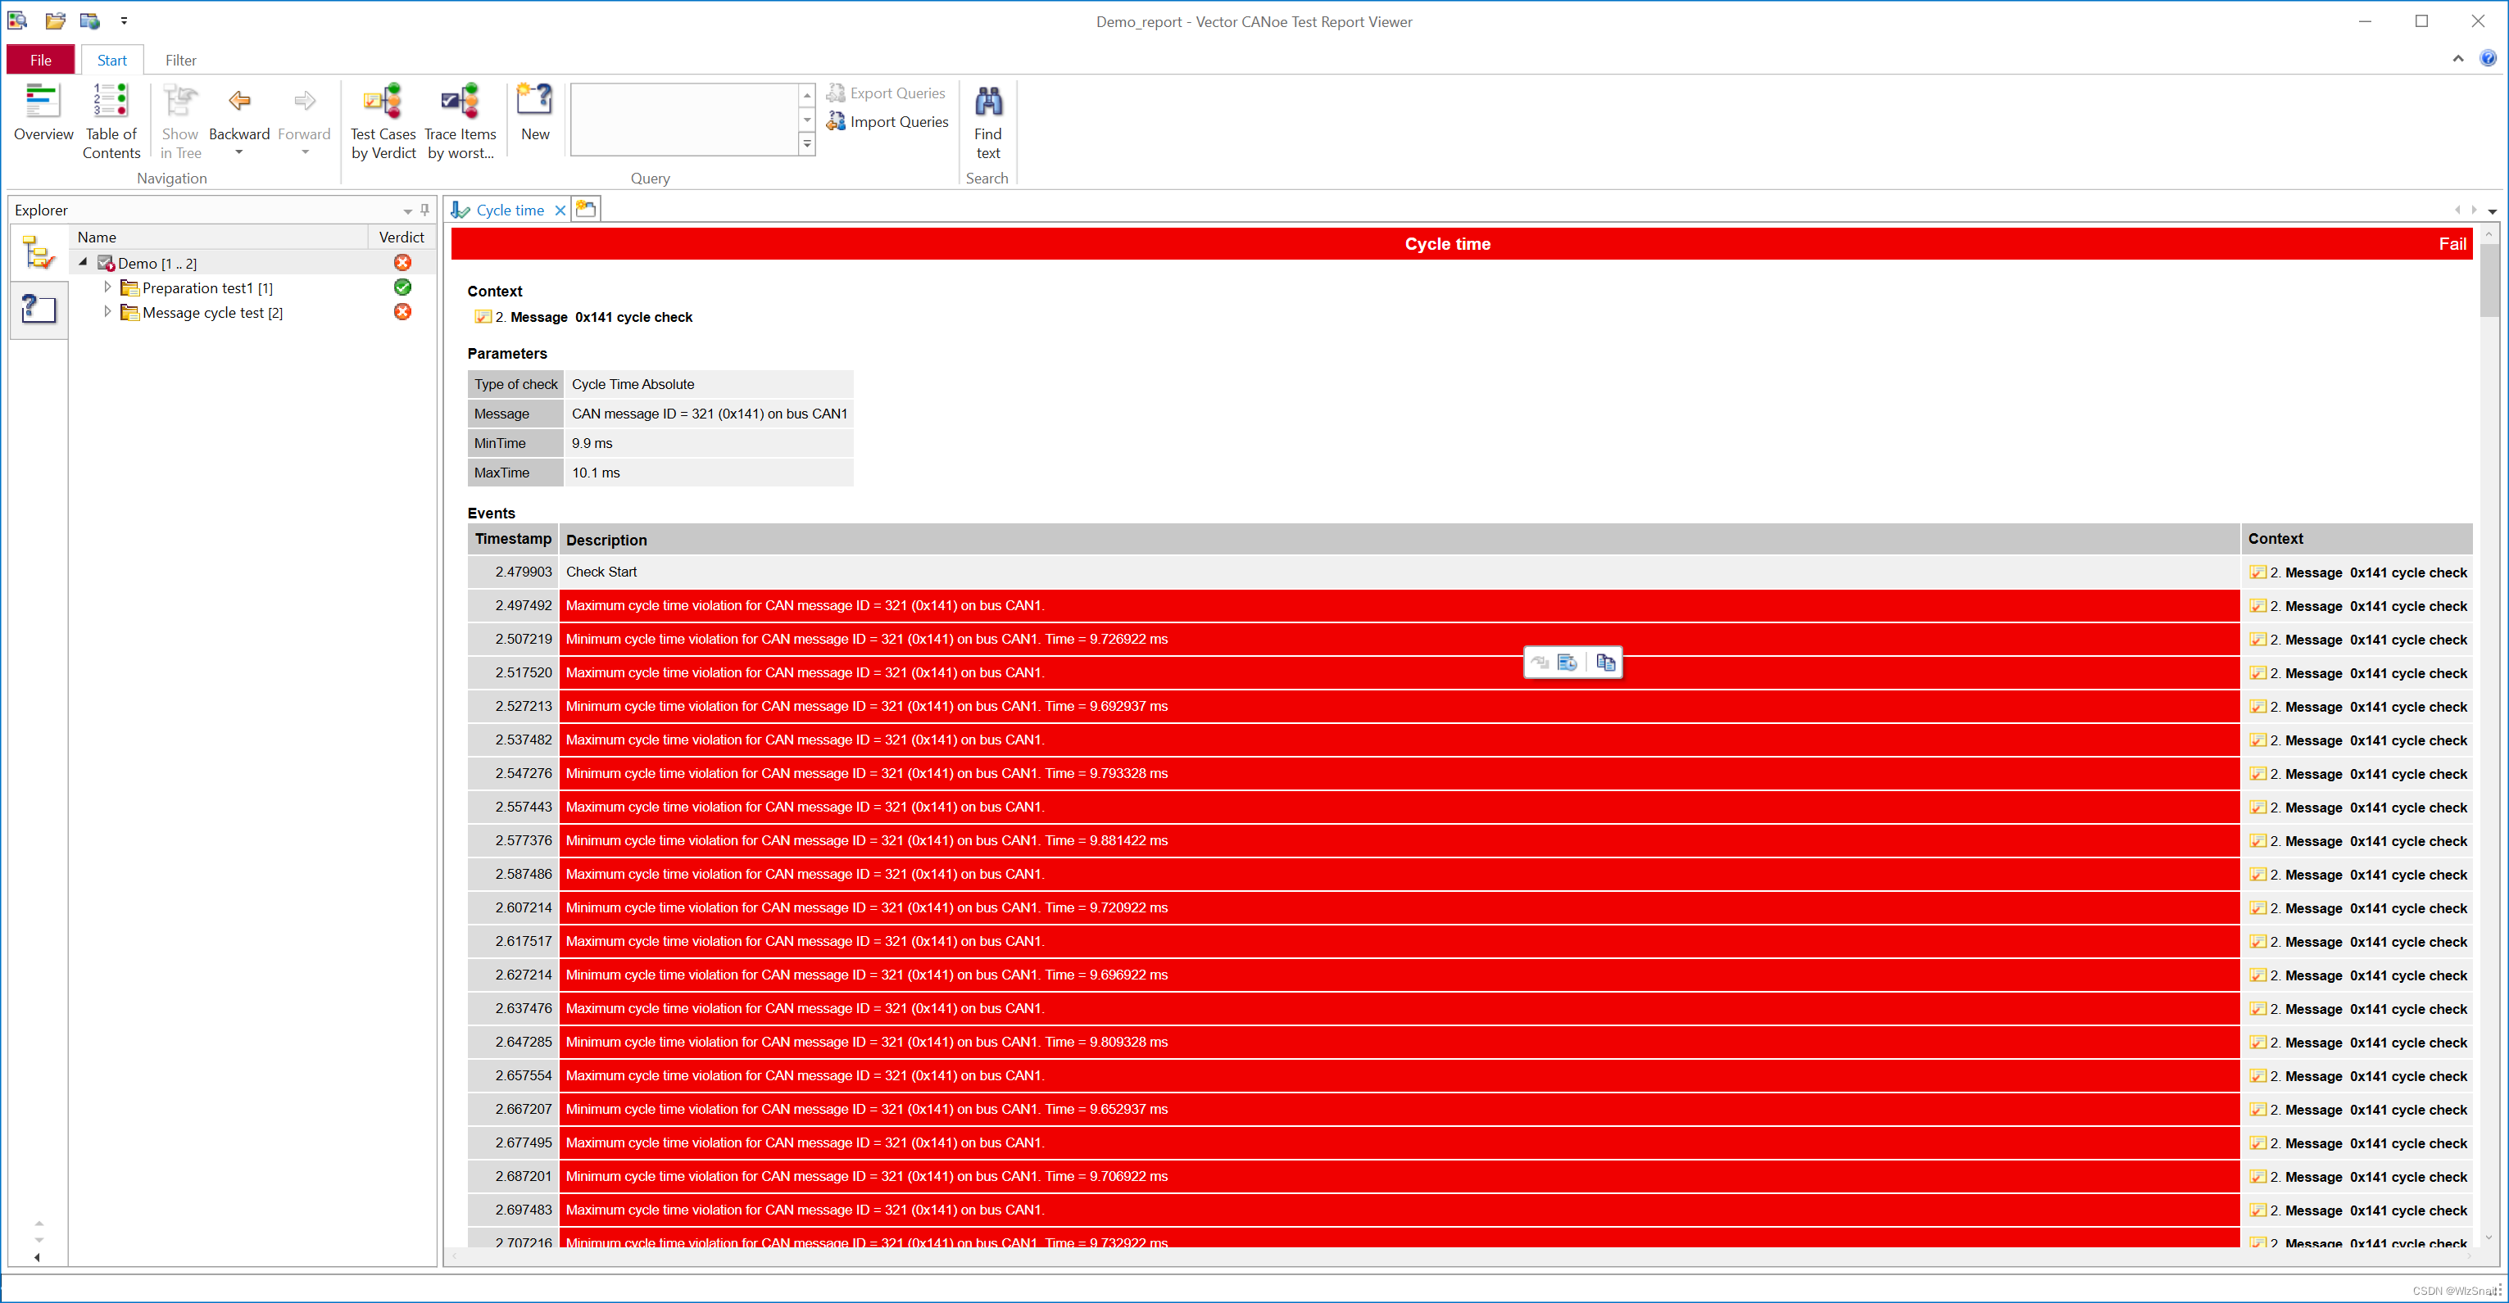This screenshot has width=2509, height=1303.
Task: Open quick access toolbar customization dropdown
Action: click(124, 20)
